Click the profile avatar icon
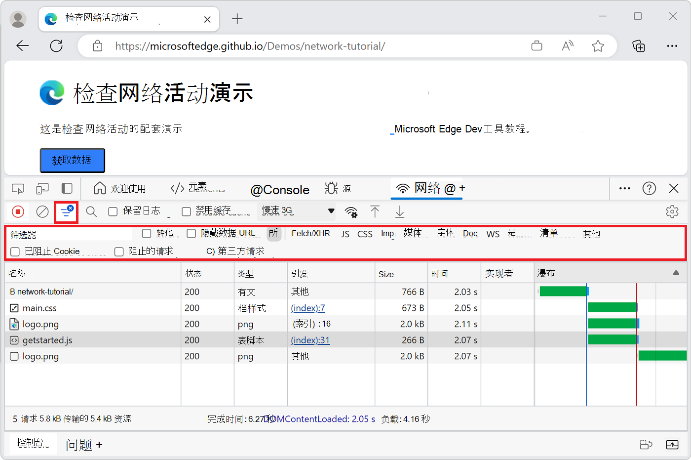The height and width of the screenshot is (460, 691). click(x=18, y=19)
